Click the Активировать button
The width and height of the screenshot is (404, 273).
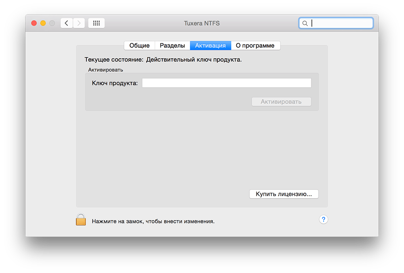click(x=281, y=102)
